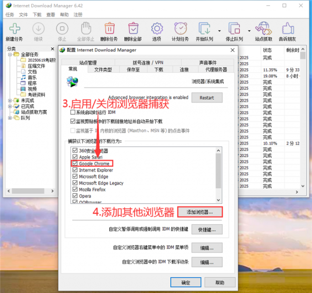Select the 音乐 music category

coord(29,77)
